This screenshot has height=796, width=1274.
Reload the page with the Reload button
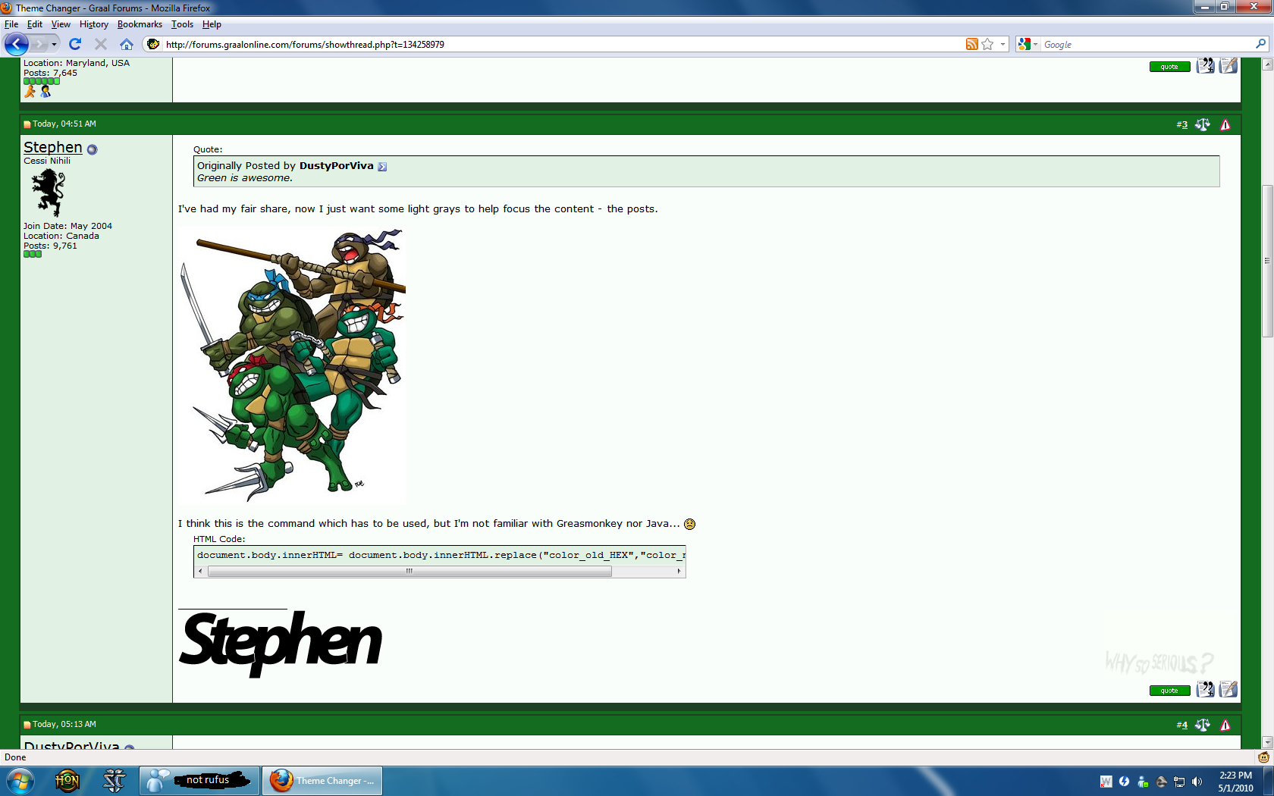(74, 44)
